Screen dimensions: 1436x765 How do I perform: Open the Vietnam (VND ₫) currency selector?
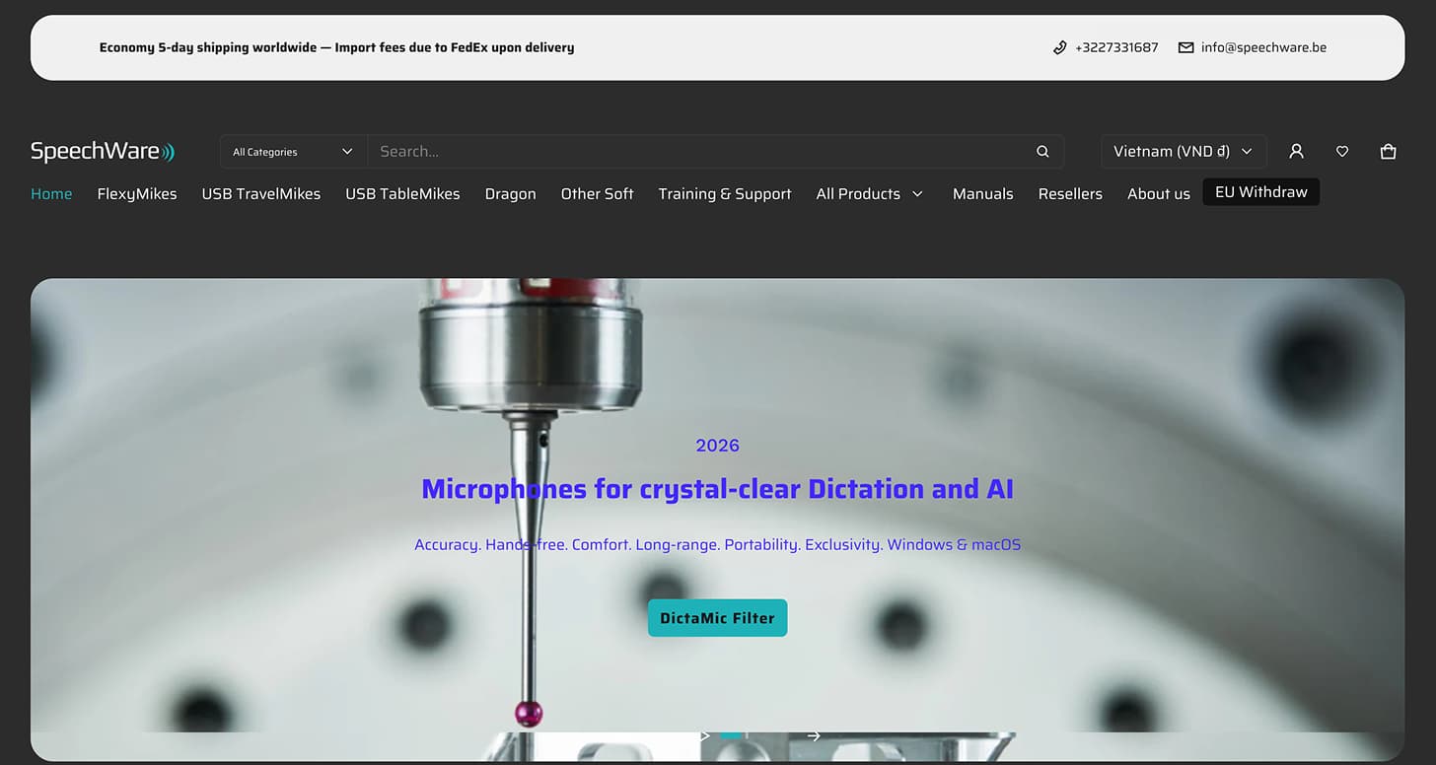1184,152
